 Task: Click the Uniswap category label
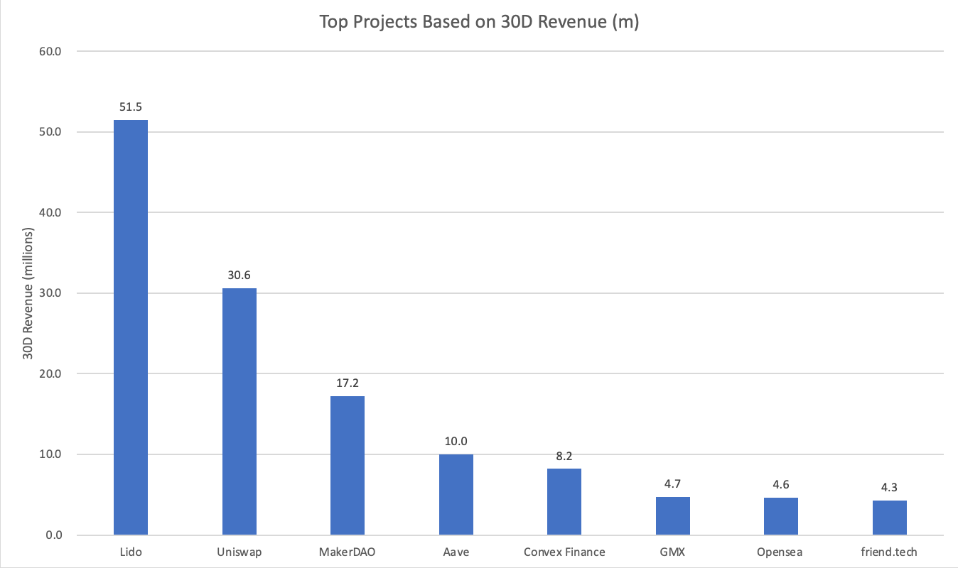[x=239, y=552]
